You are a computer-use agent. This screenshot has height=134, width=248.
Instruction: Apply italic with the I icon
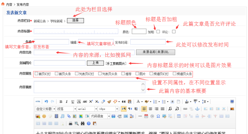66,102
